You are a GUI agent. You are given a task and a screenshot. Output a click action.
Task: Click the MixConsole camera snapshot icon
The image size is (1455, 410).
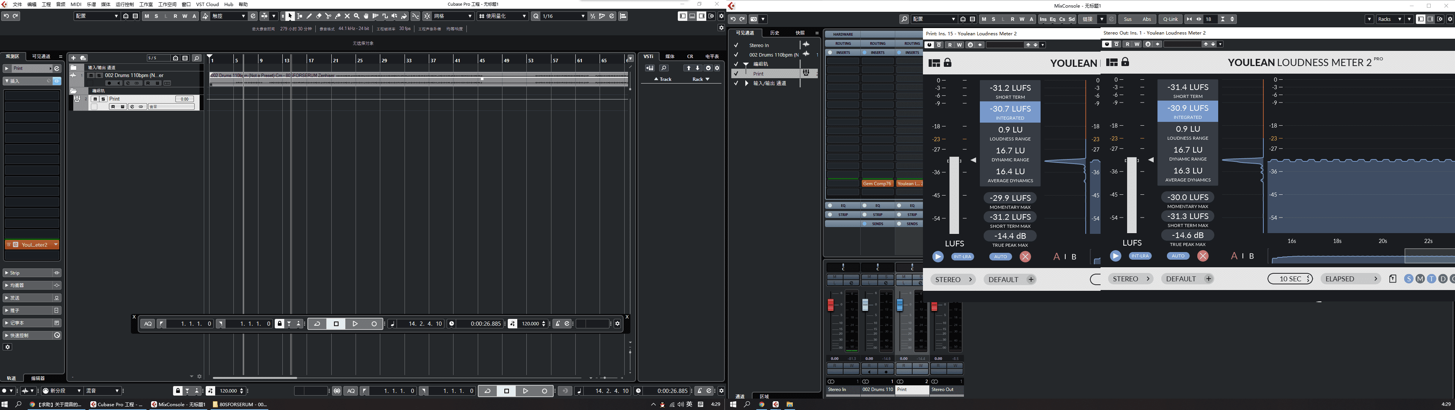753,19
